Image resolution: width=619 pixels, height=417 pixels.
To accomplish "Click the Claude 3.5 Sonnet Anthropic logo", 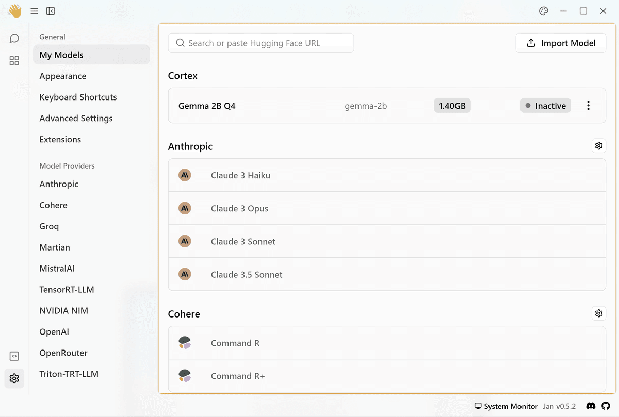I will 185,274.
